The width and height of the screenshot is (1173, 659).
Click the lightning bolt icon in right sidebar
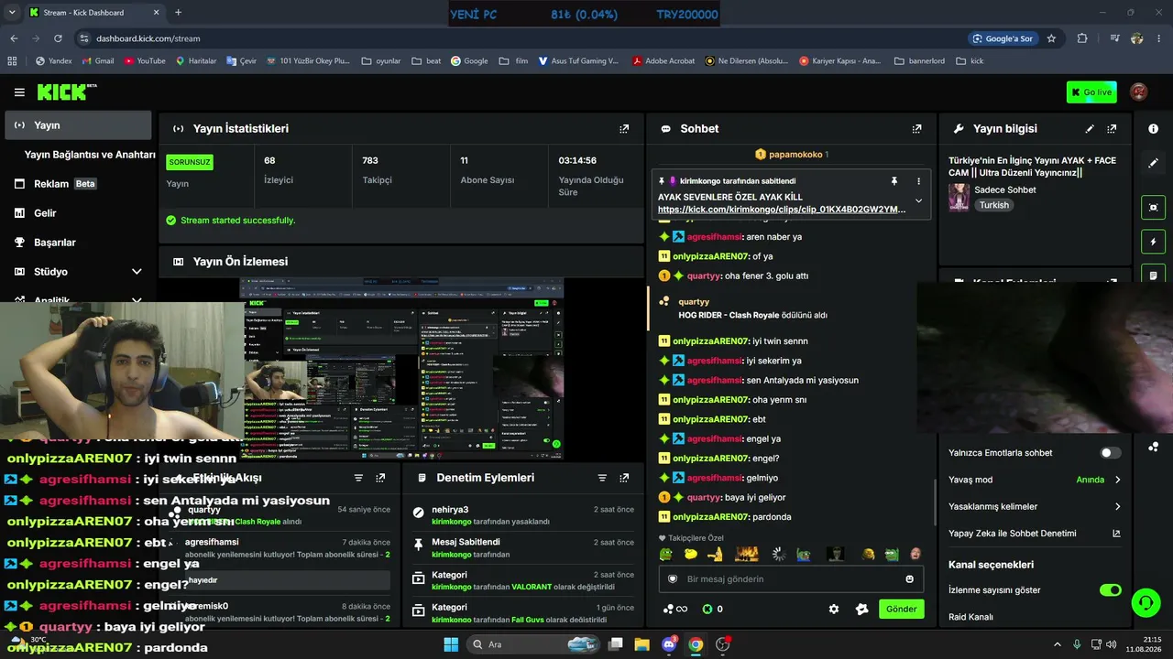tap(1153, 242)
